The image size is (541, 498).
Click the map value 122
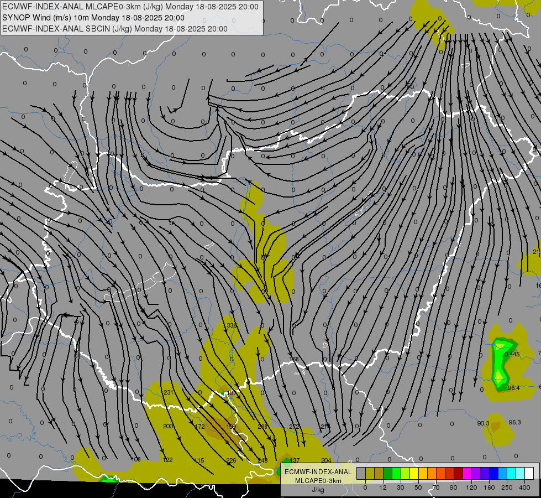167,460
